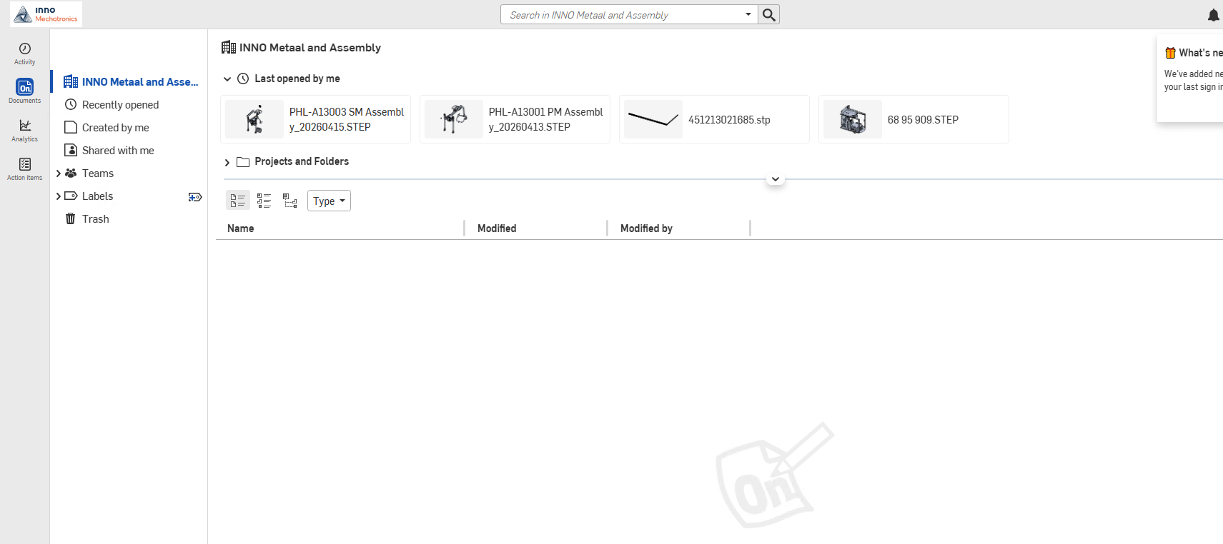Click the magnifier search button

click(769, 14)
